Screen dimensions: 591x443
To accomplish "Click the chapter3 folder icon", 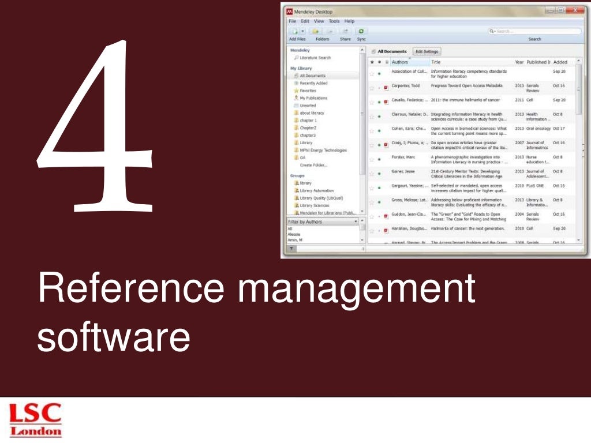I will (296, 135).
